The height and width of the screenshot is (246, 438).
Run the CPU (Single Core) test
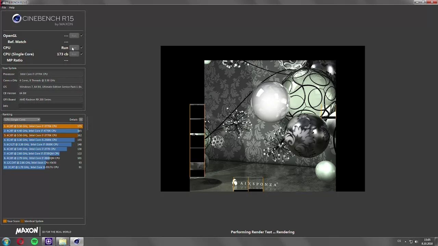[74, 54]
